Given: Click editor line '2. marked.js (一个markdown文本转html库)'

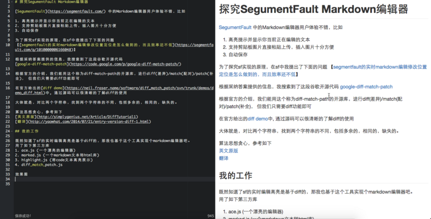Looking at the screenshot, I should pyautogui.click(x=57, y=155).
